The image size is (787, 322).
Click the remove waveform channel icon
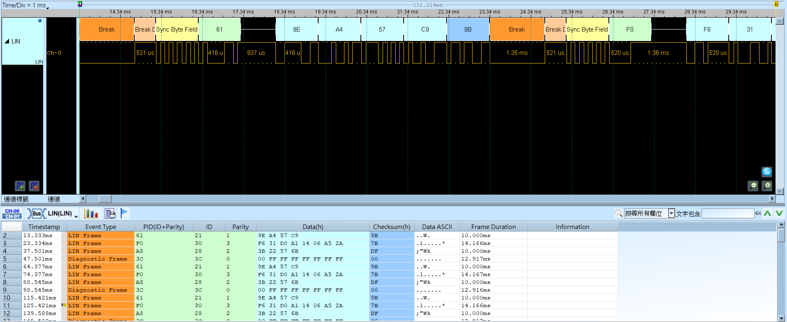coord(34,186)
